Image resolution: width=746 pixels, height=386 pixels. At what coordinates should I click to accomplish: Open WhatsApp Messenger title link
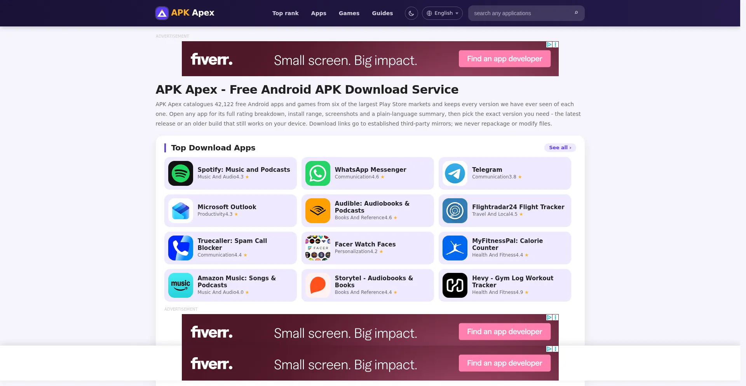pyautogui.click(x=371, y=169)
